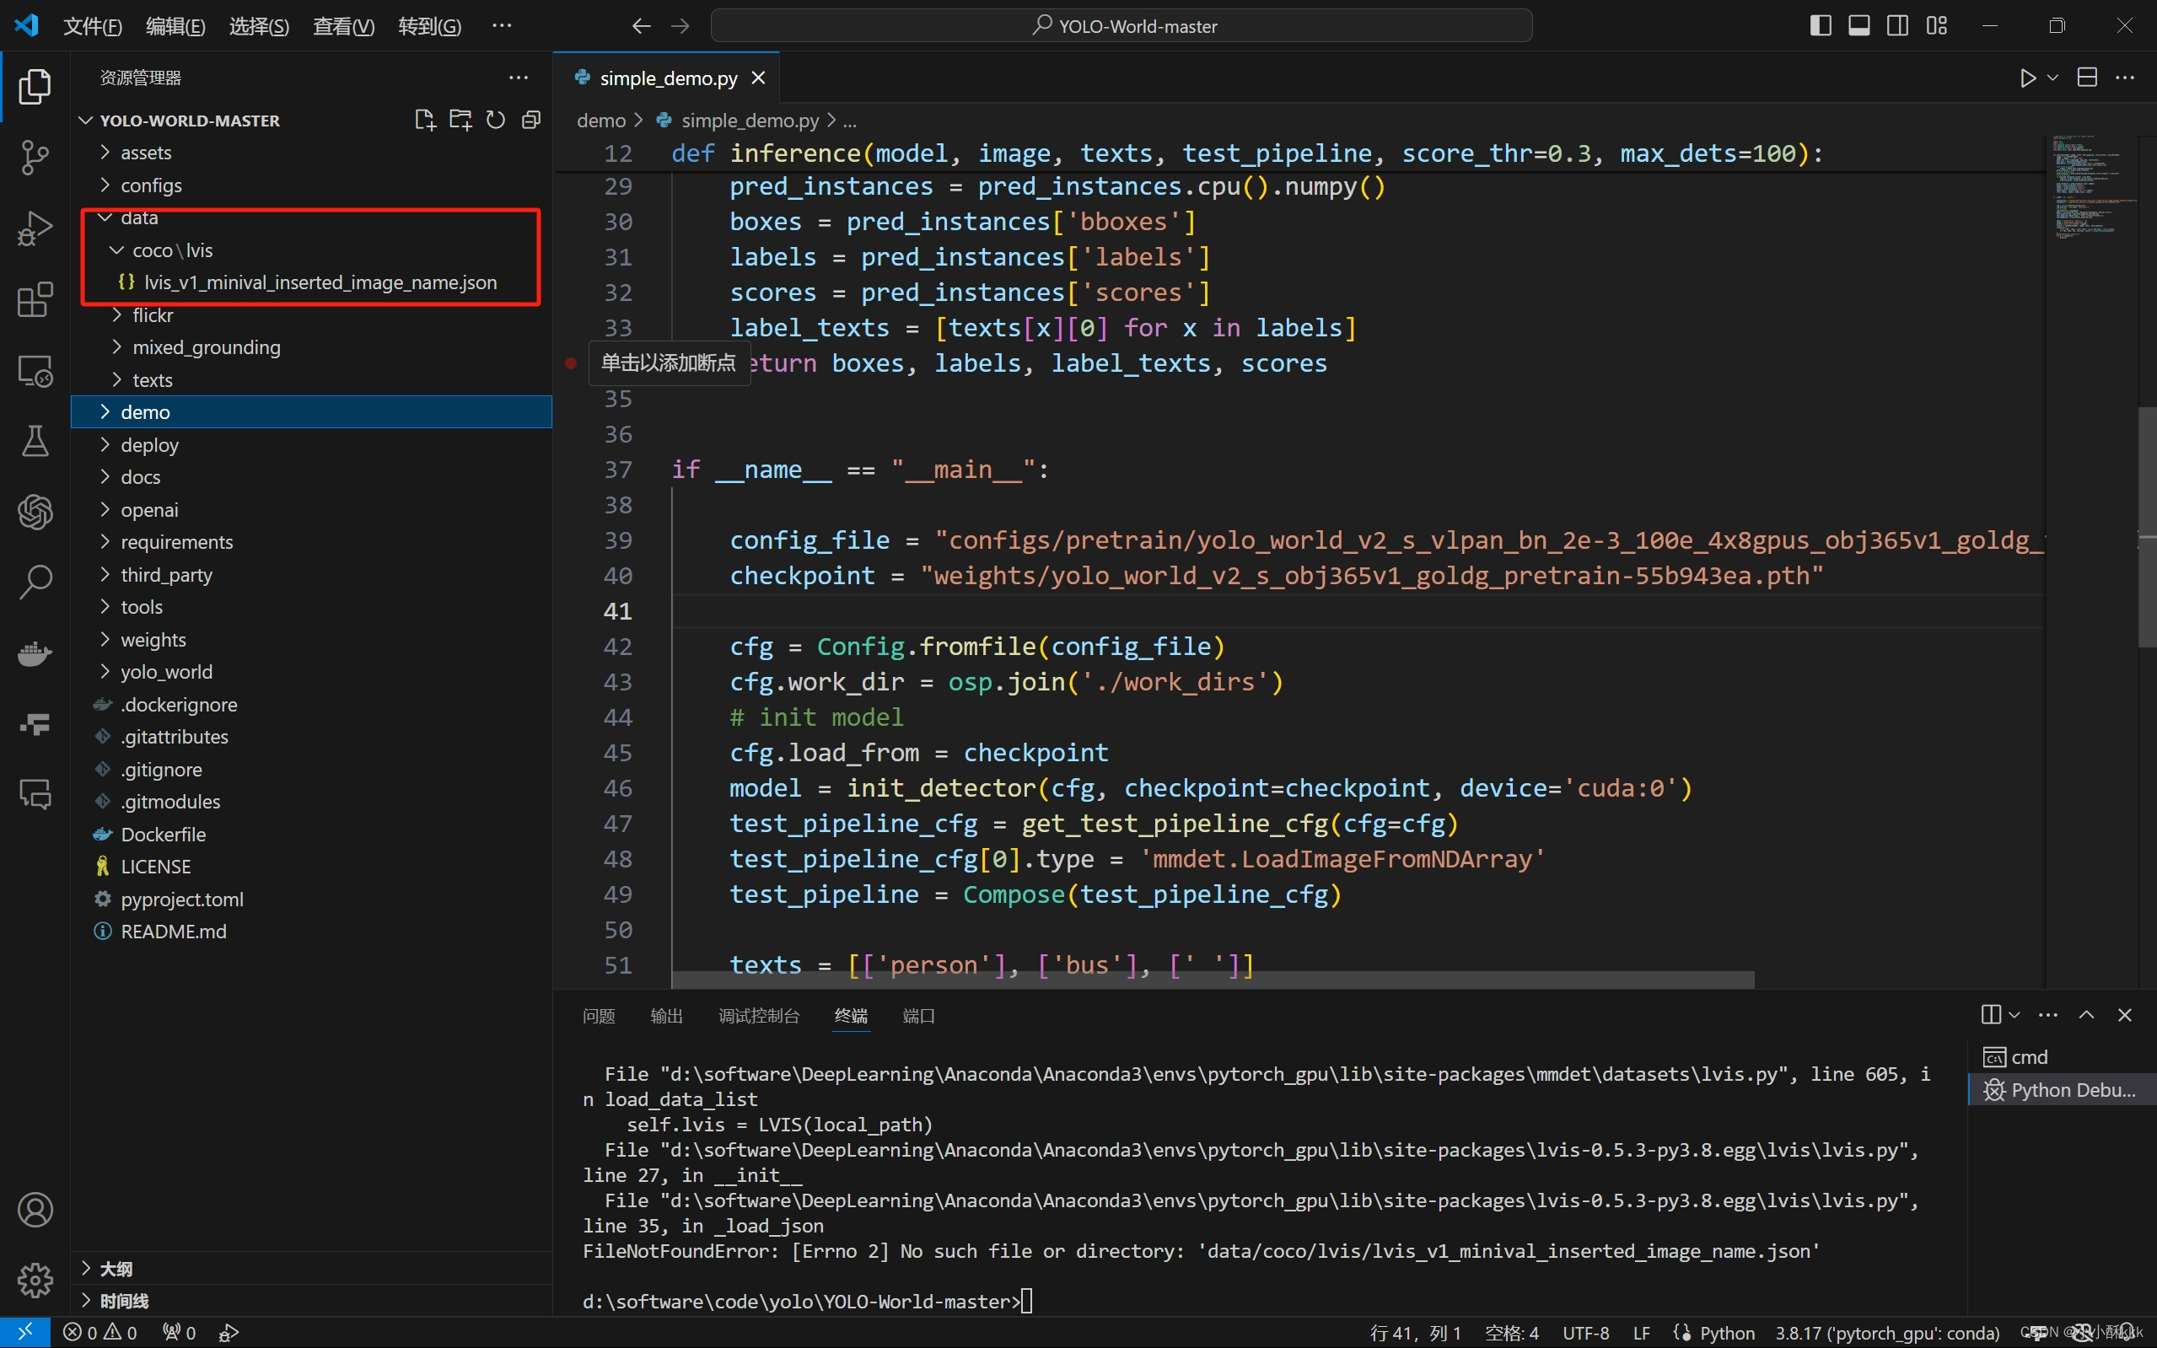The width and height of the screenshot is (2157, 1348).
Task: Click the Search icon in sidebar
Action: [35, 577]
